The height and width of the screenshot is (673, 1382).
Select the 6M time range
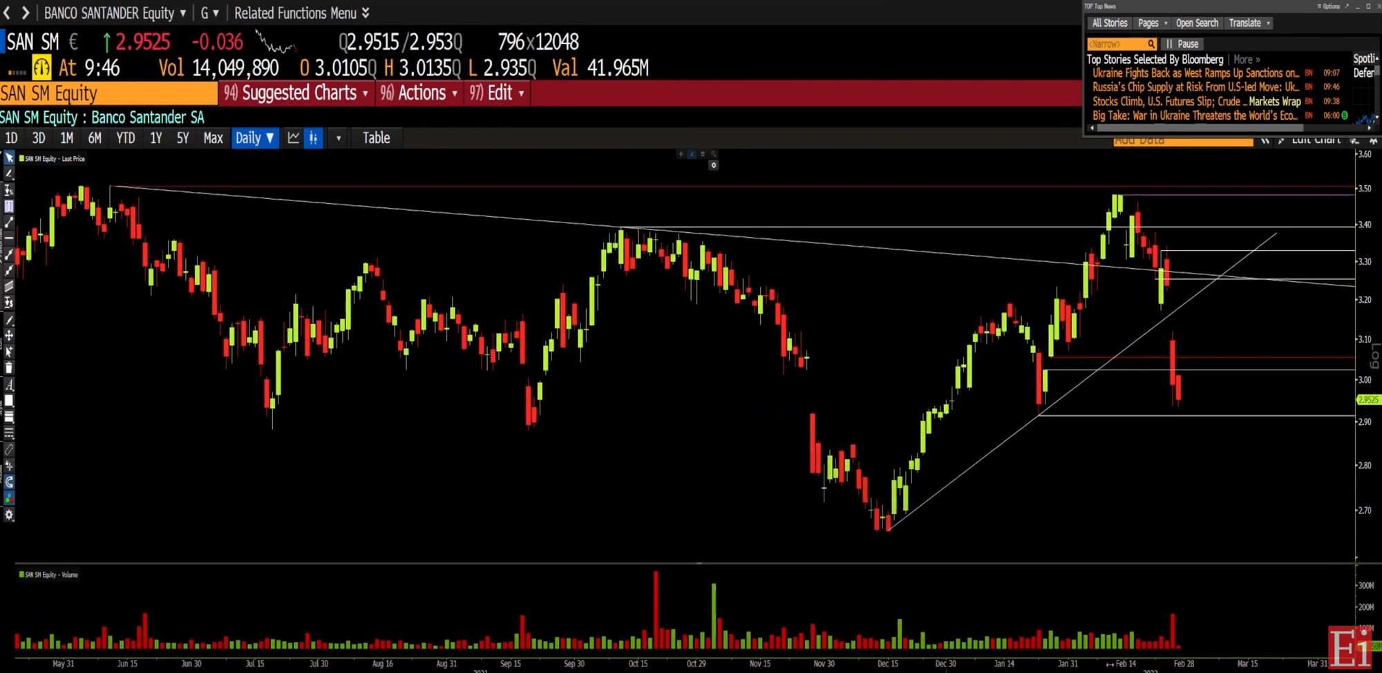(x=95, y=138)
